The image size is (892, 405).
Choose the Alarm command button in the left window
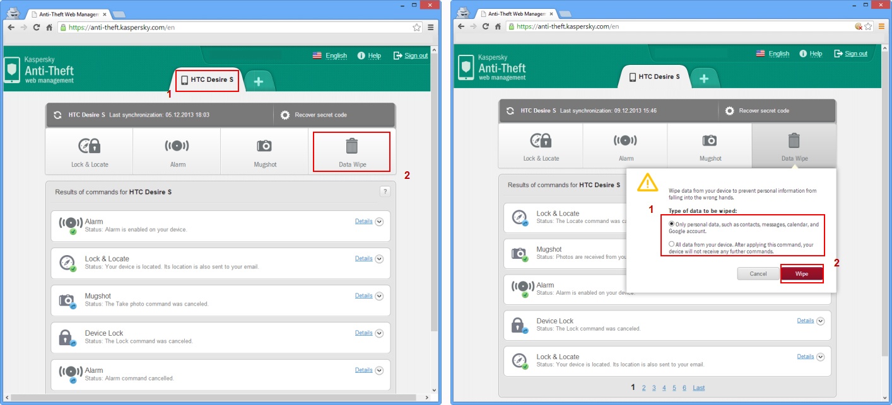(177, 151)
